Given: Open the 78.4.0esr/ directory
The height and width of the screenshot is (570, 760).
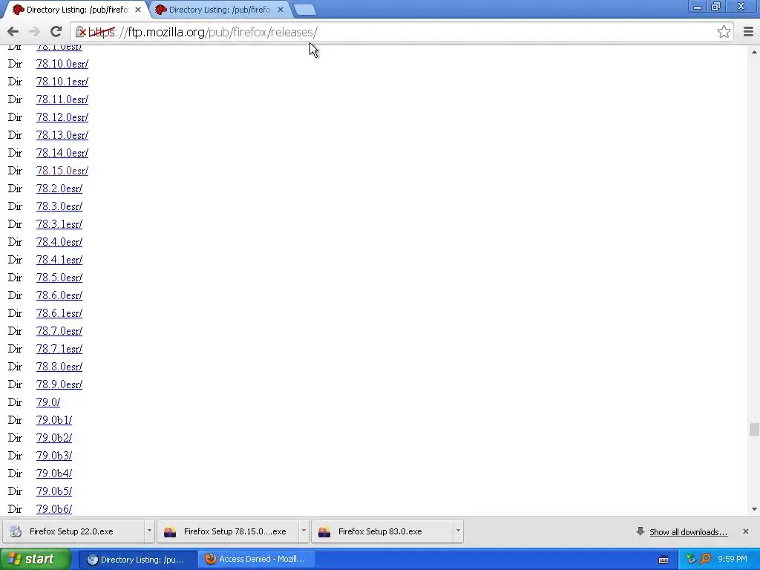Looking at the screenshot, I should pyautogui.click(x=59, y=242).
